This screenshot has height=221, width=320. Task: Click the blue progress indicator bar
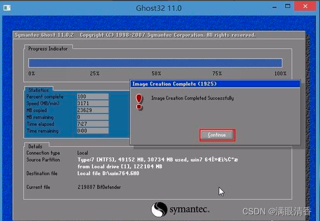[155, 63]
